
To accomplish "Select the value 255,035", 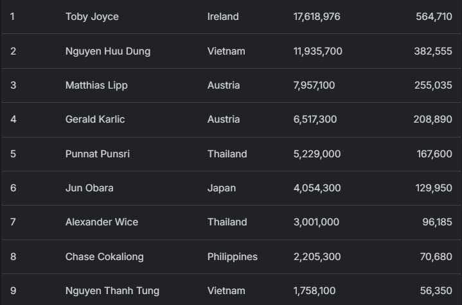I will click(434, 85).
